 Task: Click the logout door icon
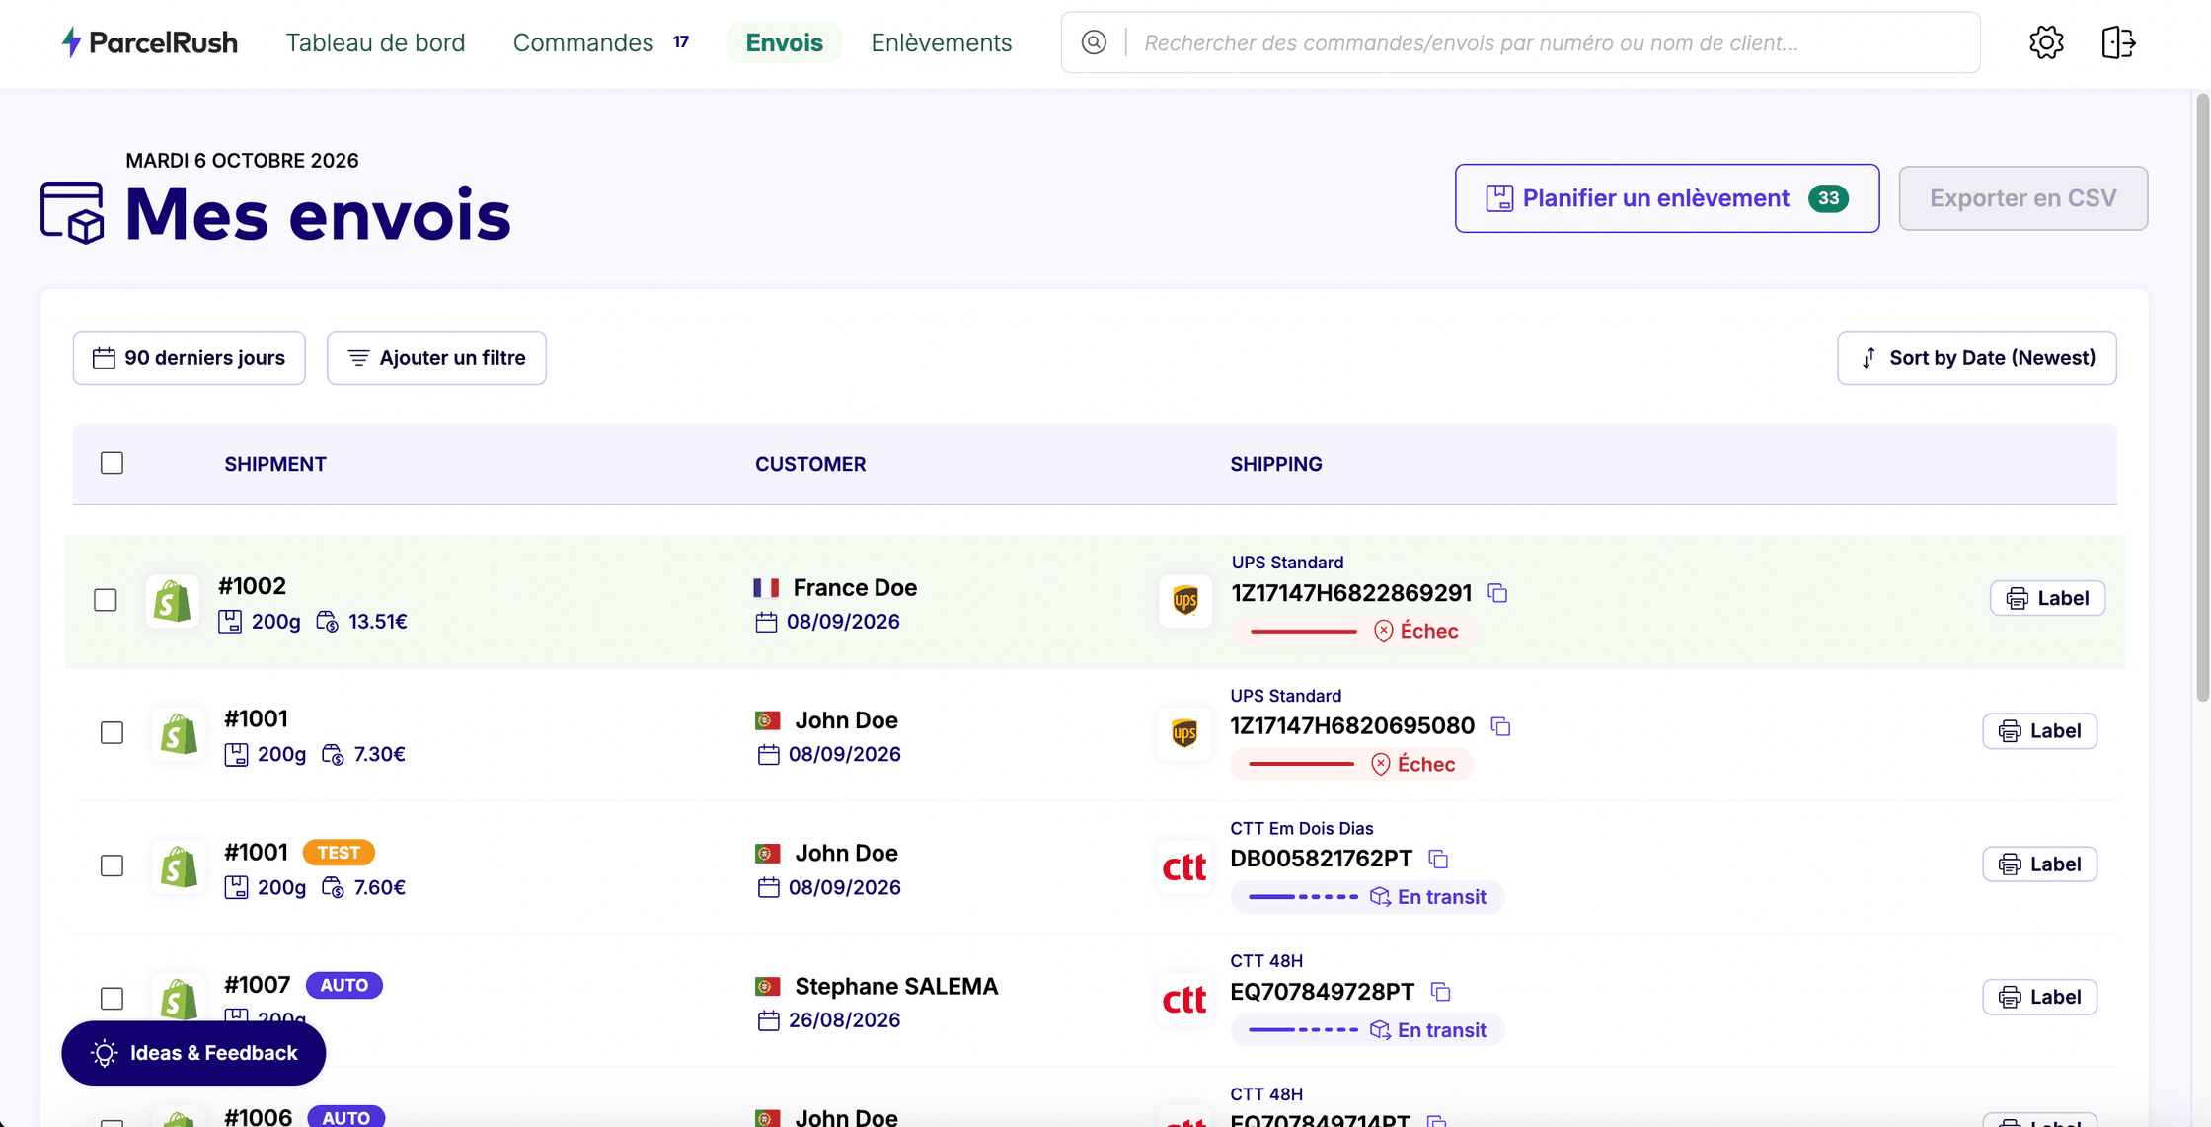click(x=2118, y=42)
